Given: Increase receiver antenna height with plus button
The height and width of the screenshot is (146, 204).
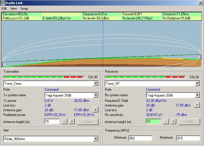Looking at the screenshot, I should coord(173,122).
